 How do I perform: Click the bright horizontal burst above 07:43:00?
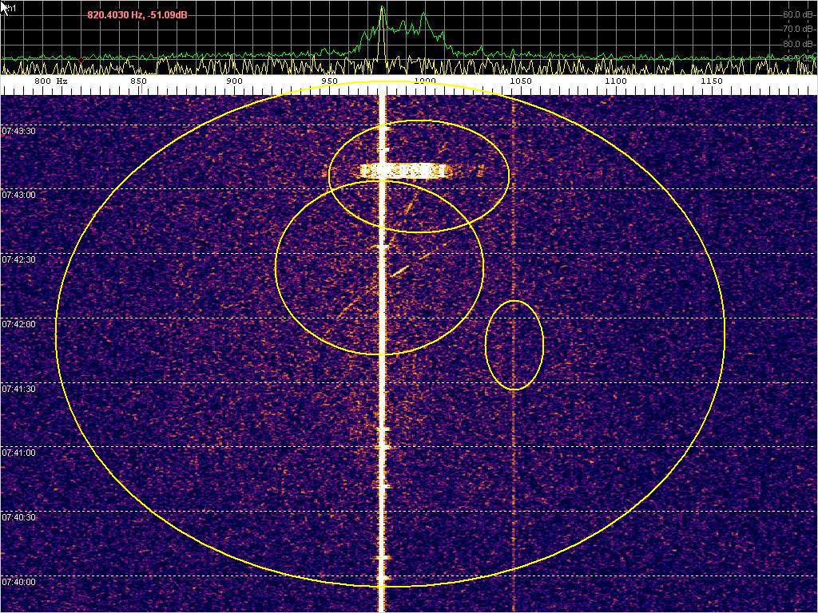coord(403,171)
